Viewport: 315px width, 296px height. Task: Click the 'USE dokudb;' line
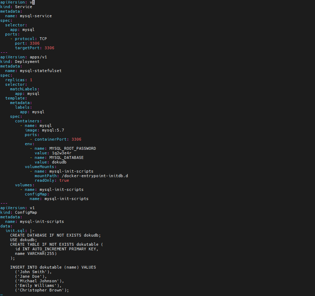[24, 240]
